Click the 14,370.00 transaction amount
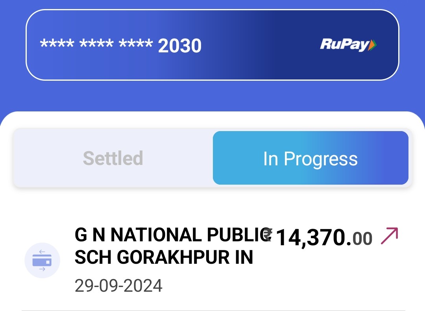 tap(318, 237)
